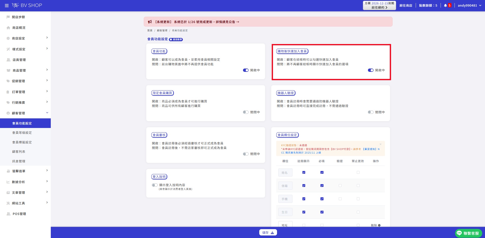Image resolution: width=485 pixels, height=238 pixels.
Task: Open andy990481 account dropdown
Action: [470, 5]
